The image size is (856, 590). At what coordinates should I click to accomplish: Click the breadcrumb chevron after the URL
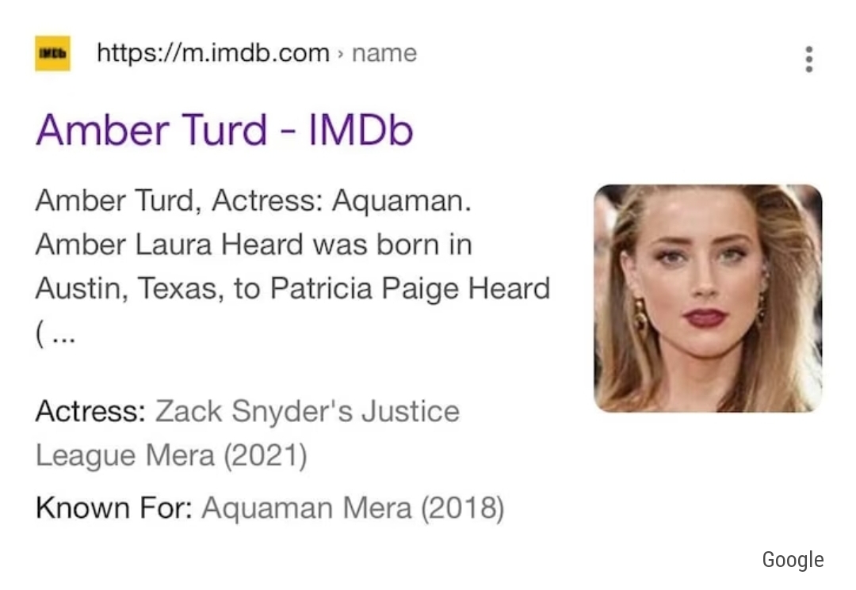pyautogui.click(x=340, y=54)
